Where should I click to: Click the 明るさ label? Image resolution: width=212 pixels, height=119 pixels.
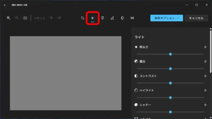144,47
